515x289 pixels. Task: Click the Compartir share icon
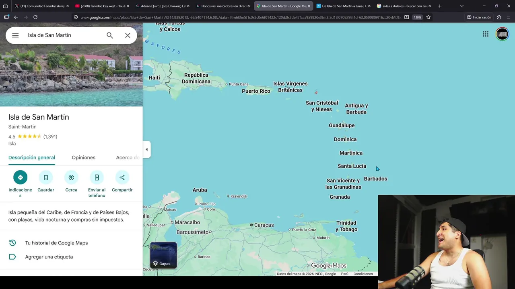[122, 177]
